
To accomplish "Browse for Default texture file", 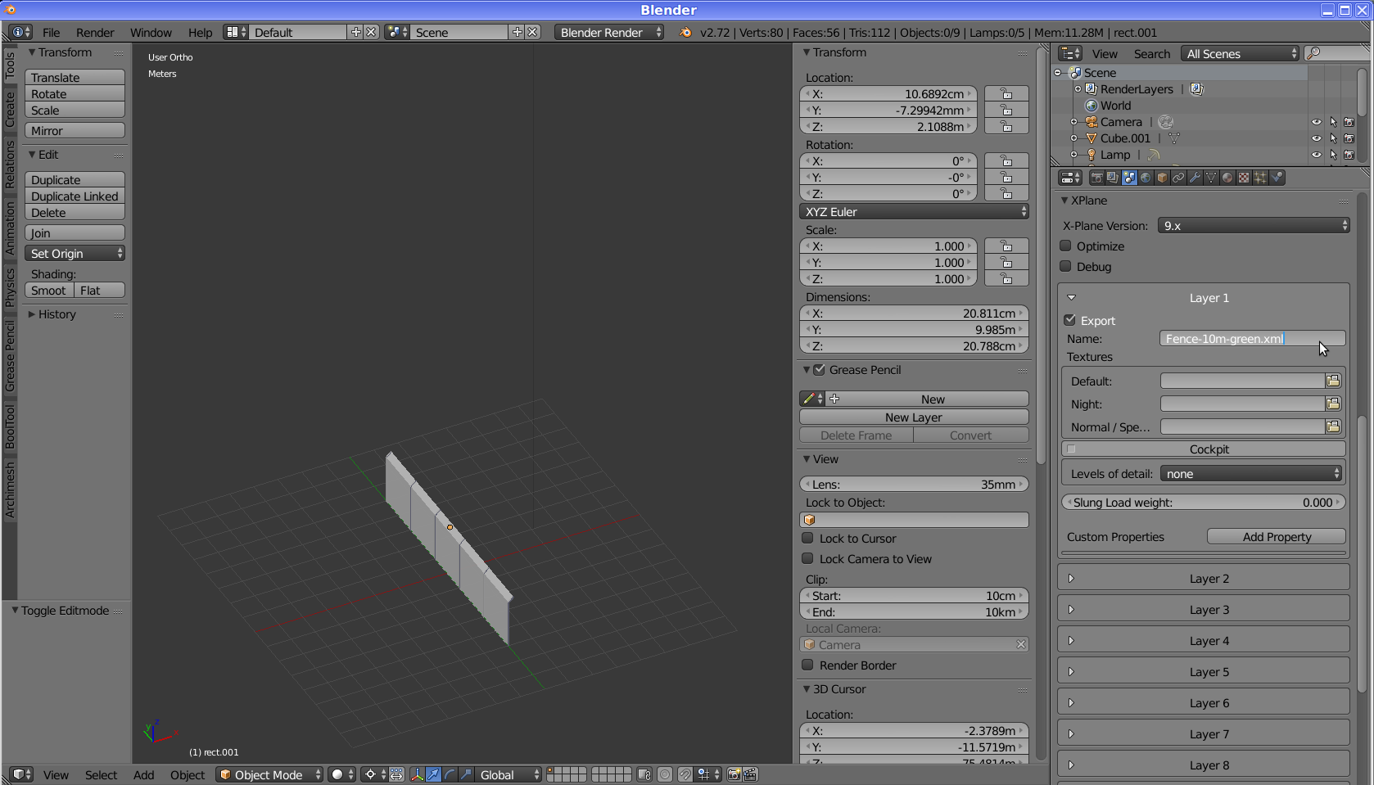I will (1333, 381).
